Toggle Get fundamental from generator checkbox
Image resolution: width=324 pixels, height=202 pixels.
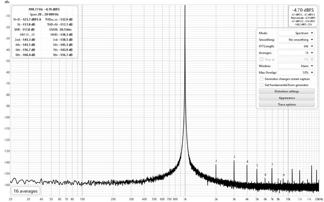click(x=261, y=85)
